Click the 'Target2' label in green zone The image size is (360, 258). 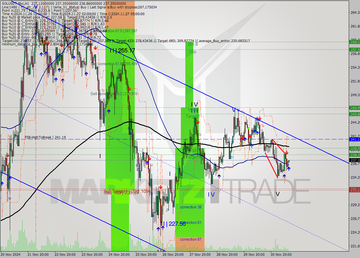point(193,116)
